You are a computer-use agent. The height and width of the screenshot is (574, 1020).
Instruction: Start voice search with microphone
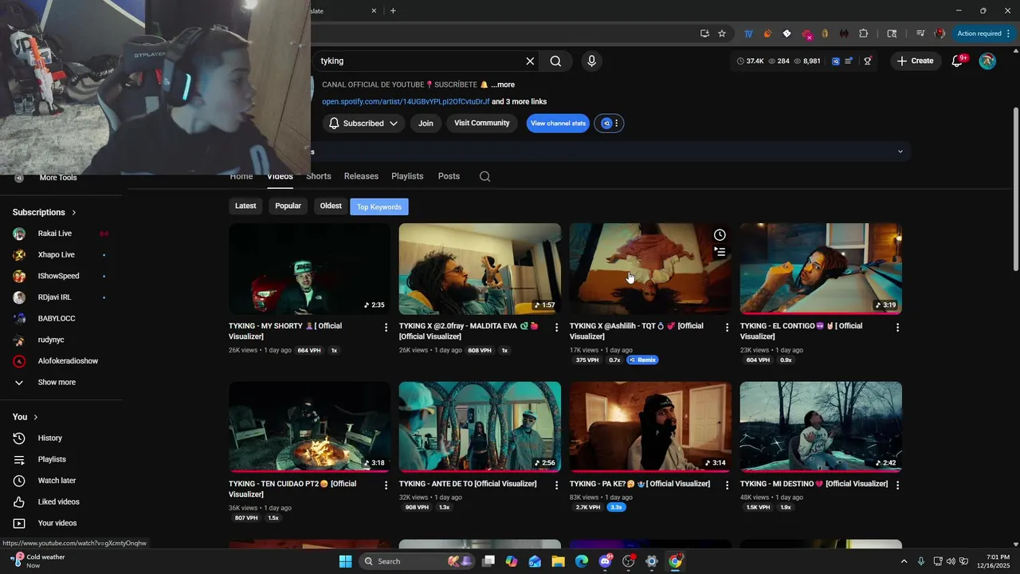click(591, 61)
